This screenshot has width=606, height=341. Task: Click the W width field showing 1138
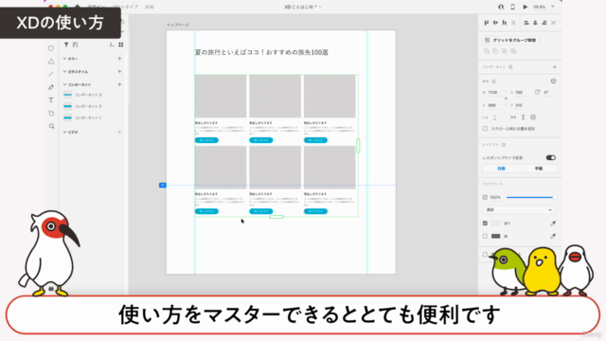(x=494, y=93)
